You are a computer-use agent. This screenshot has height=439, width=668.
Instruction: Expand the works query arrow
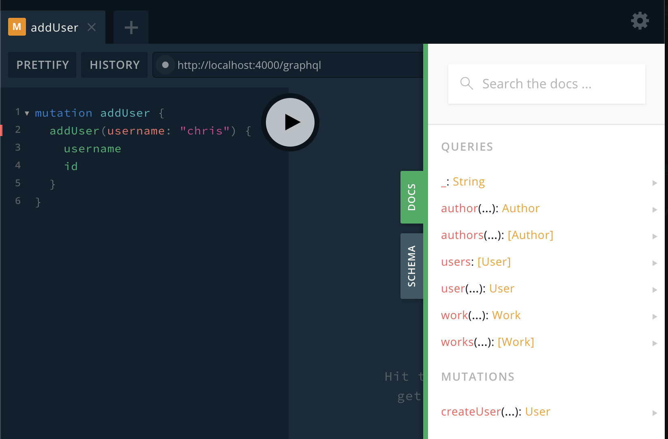tap(654, 343)
